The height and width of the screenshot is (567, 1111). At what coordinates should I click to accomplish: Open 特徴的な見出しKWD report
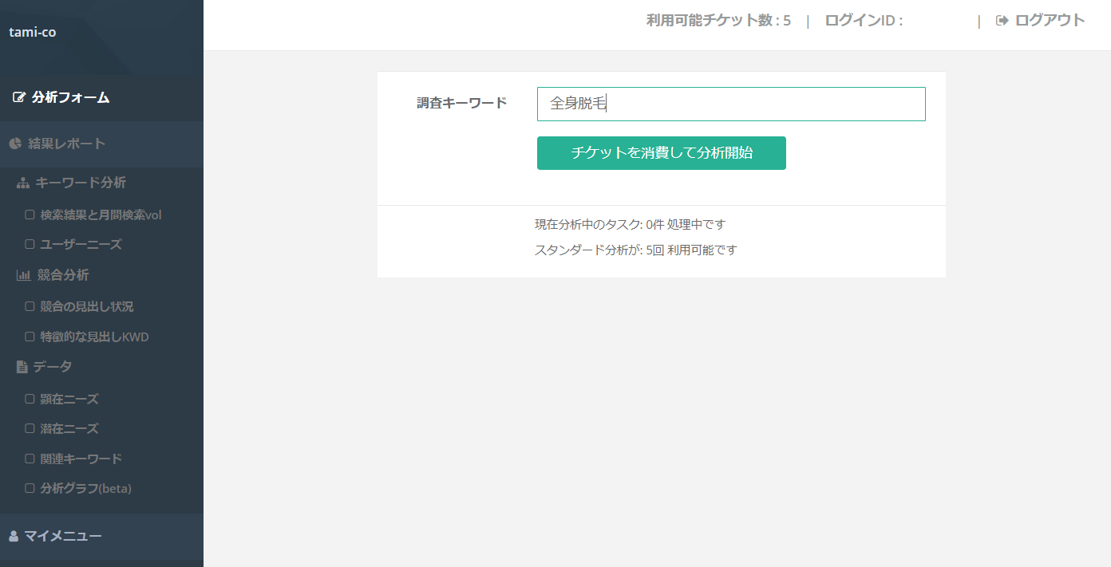(x=94, y=337)
